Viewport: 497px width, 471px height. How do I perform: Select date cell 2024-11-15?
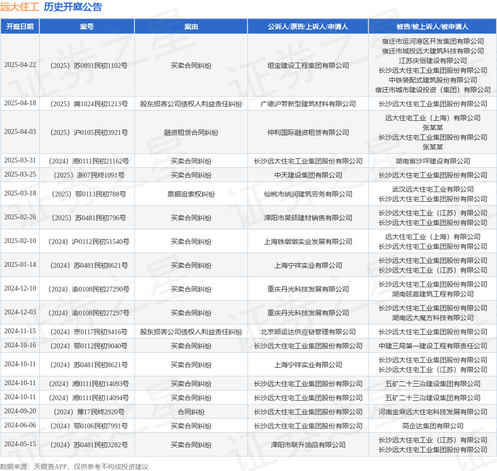pos(20,331)
